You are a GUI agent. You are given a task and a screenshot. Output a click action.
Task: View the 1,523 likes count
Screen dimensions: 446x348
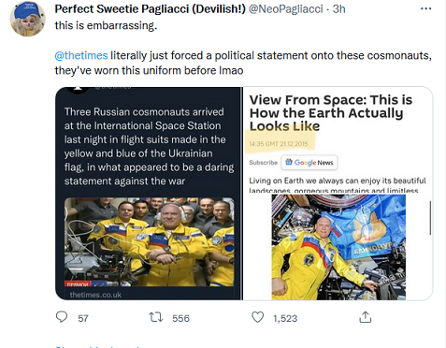[285, 318]
